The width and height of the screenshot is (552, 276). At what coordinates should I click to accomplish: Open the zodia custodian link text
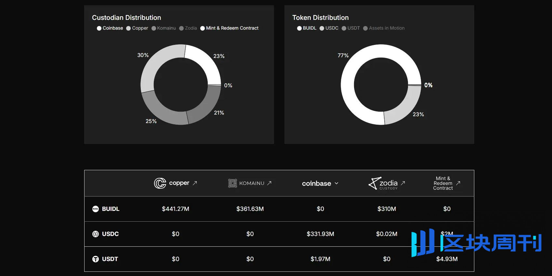(388, 183)
